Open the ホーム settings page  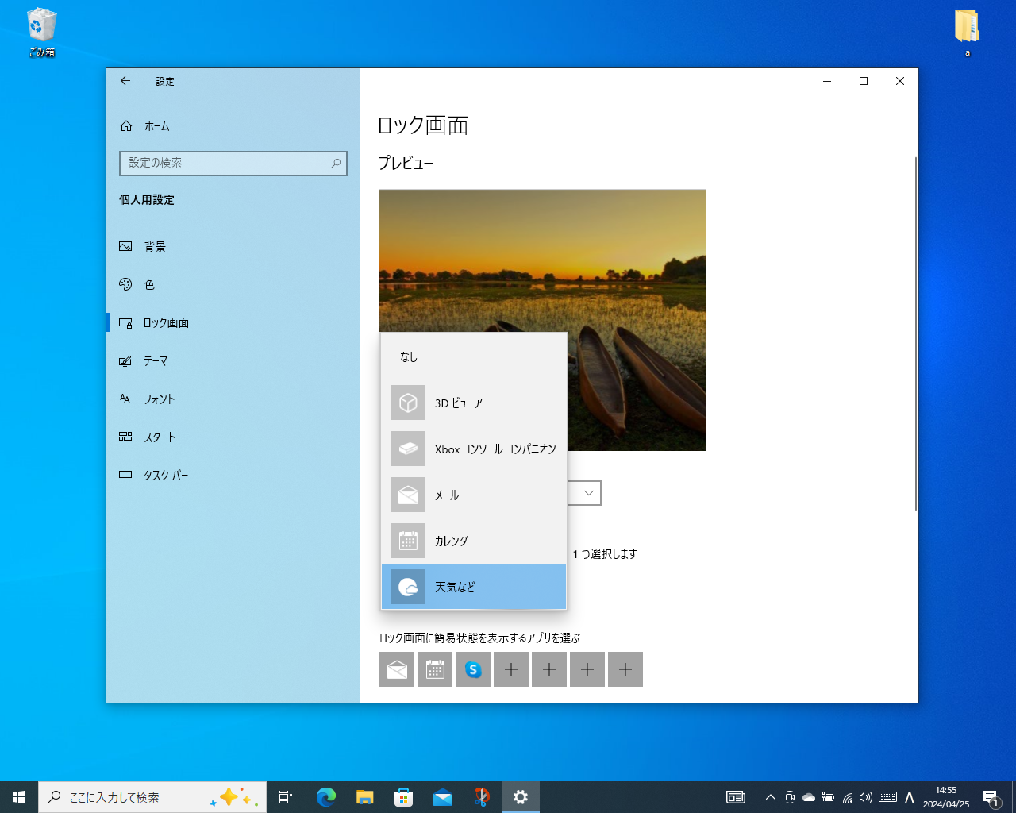tap(156, 125)
